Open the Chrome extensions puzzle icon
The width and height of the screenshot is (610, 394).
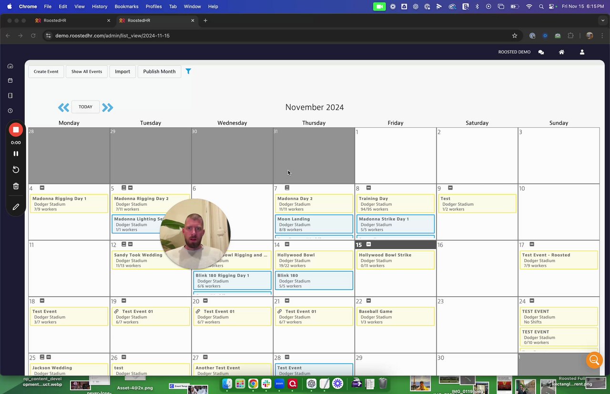[570, 36]
